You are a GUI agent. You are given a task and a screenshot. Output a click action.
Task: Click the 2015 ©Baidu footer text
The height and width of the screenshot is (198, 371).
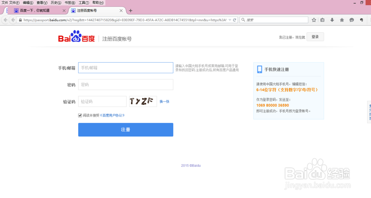[x=191, y=166]
